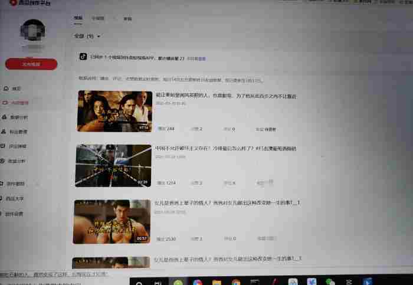This screenshot has width=413, height=285.
Task: Click the Windows search circle in taskbar
Action: [x=139, y=283]
